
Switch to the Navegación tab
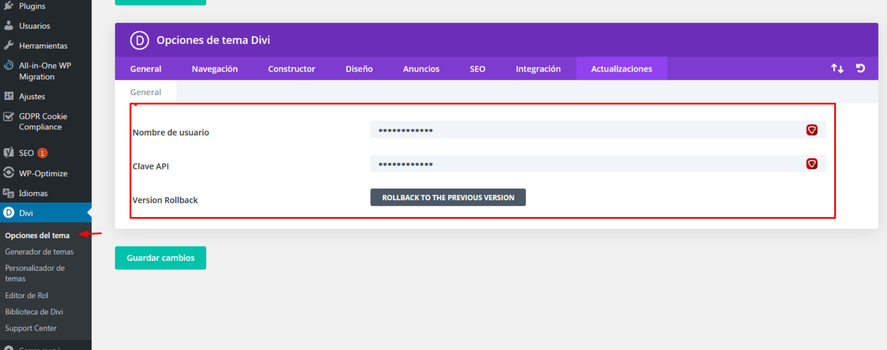click(215, 69)
